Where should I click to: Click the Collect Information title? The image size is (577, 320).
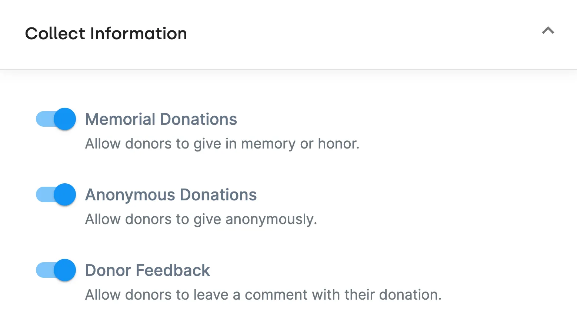point(106,33)
